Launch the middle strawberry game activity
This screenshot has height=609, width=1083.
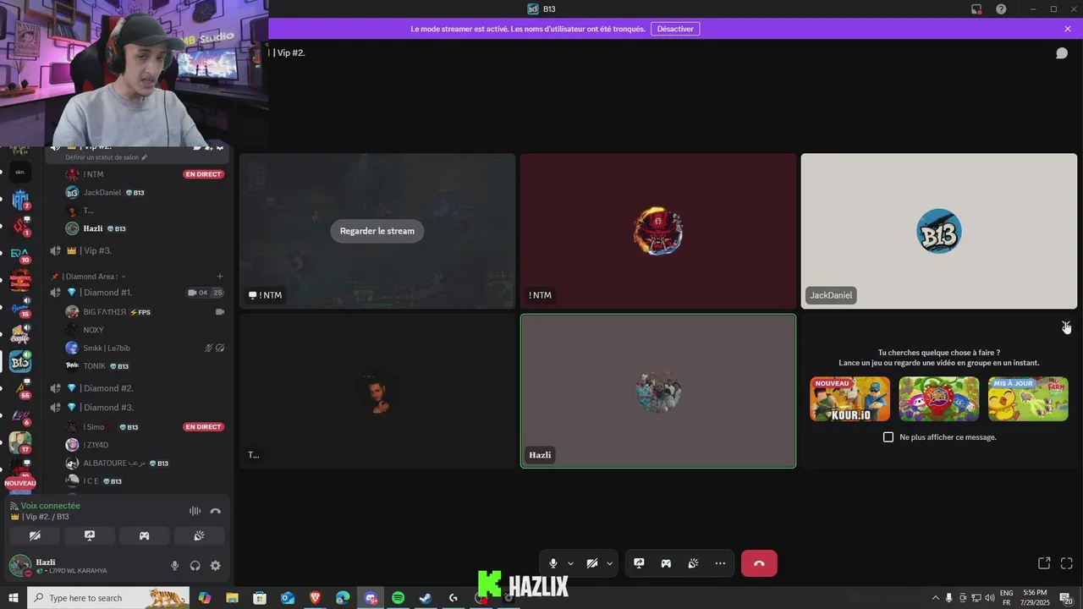coord(939,399)
